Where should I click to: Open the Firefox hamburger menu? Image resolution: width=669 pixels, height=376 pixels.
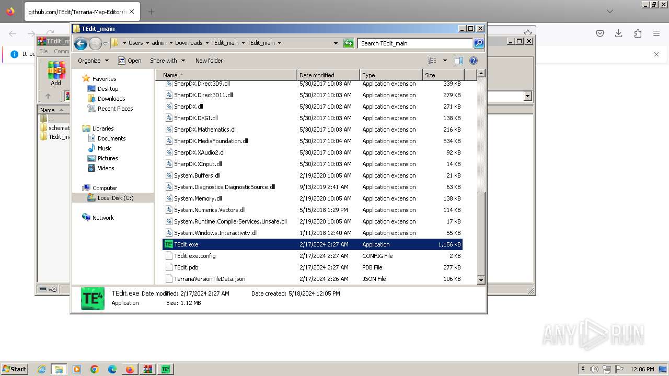coord(656,33)
